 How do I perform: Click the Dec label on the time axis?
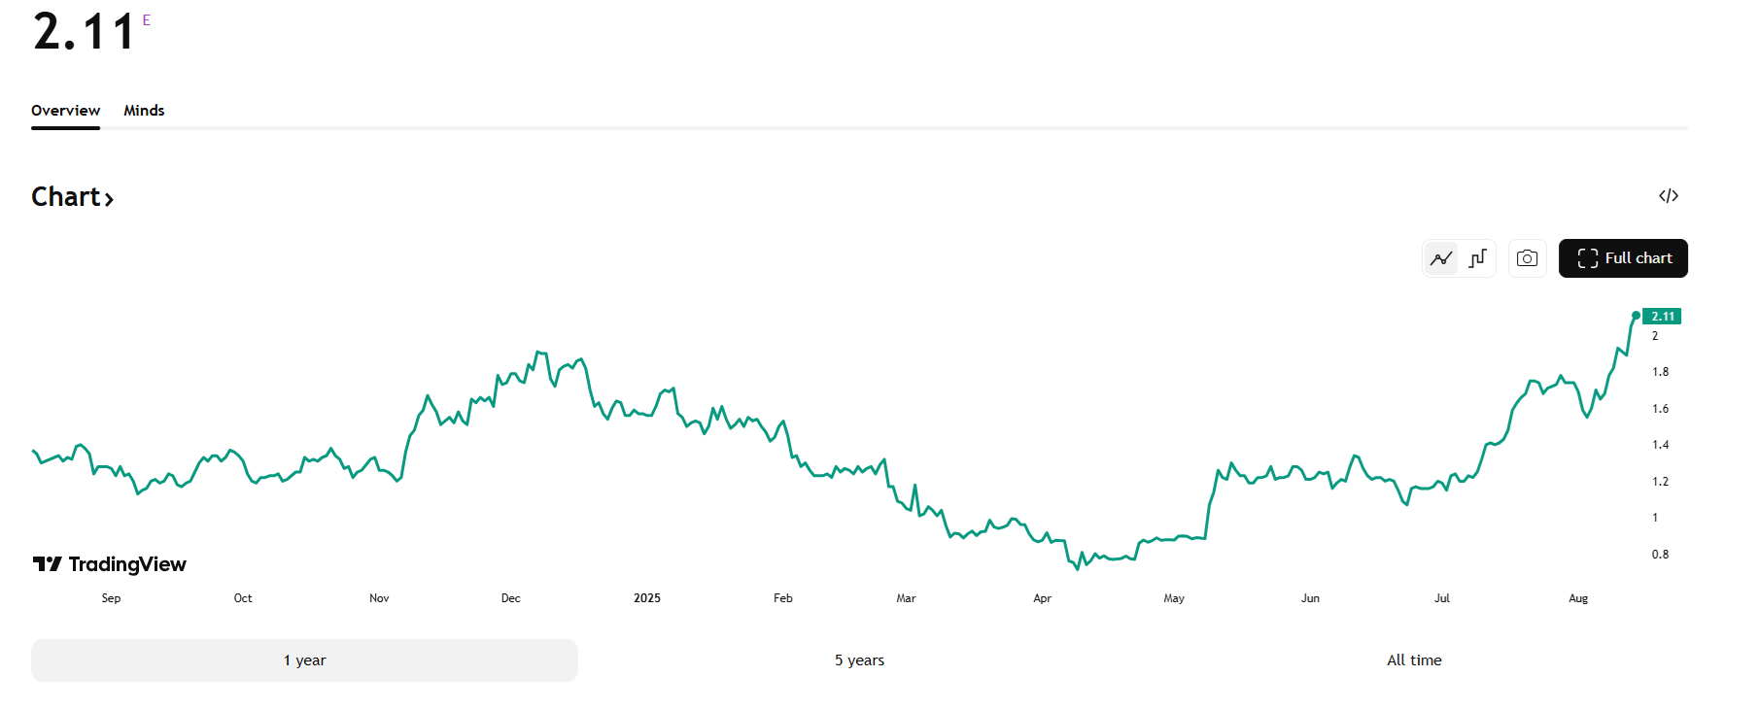point(510,598)
